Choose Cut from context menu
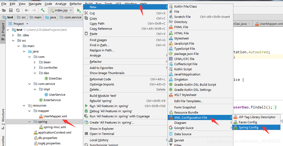The image size is (283, 146). (125, 13)
